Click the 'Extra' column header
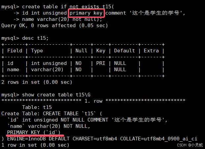Image resolution: width=205 pixels, height=149 pixels. click(151, 51)
